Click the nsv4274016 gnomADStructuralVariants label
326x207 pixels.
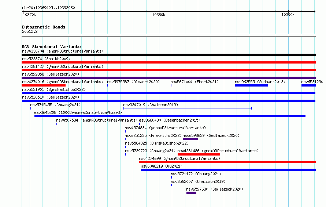63,82
